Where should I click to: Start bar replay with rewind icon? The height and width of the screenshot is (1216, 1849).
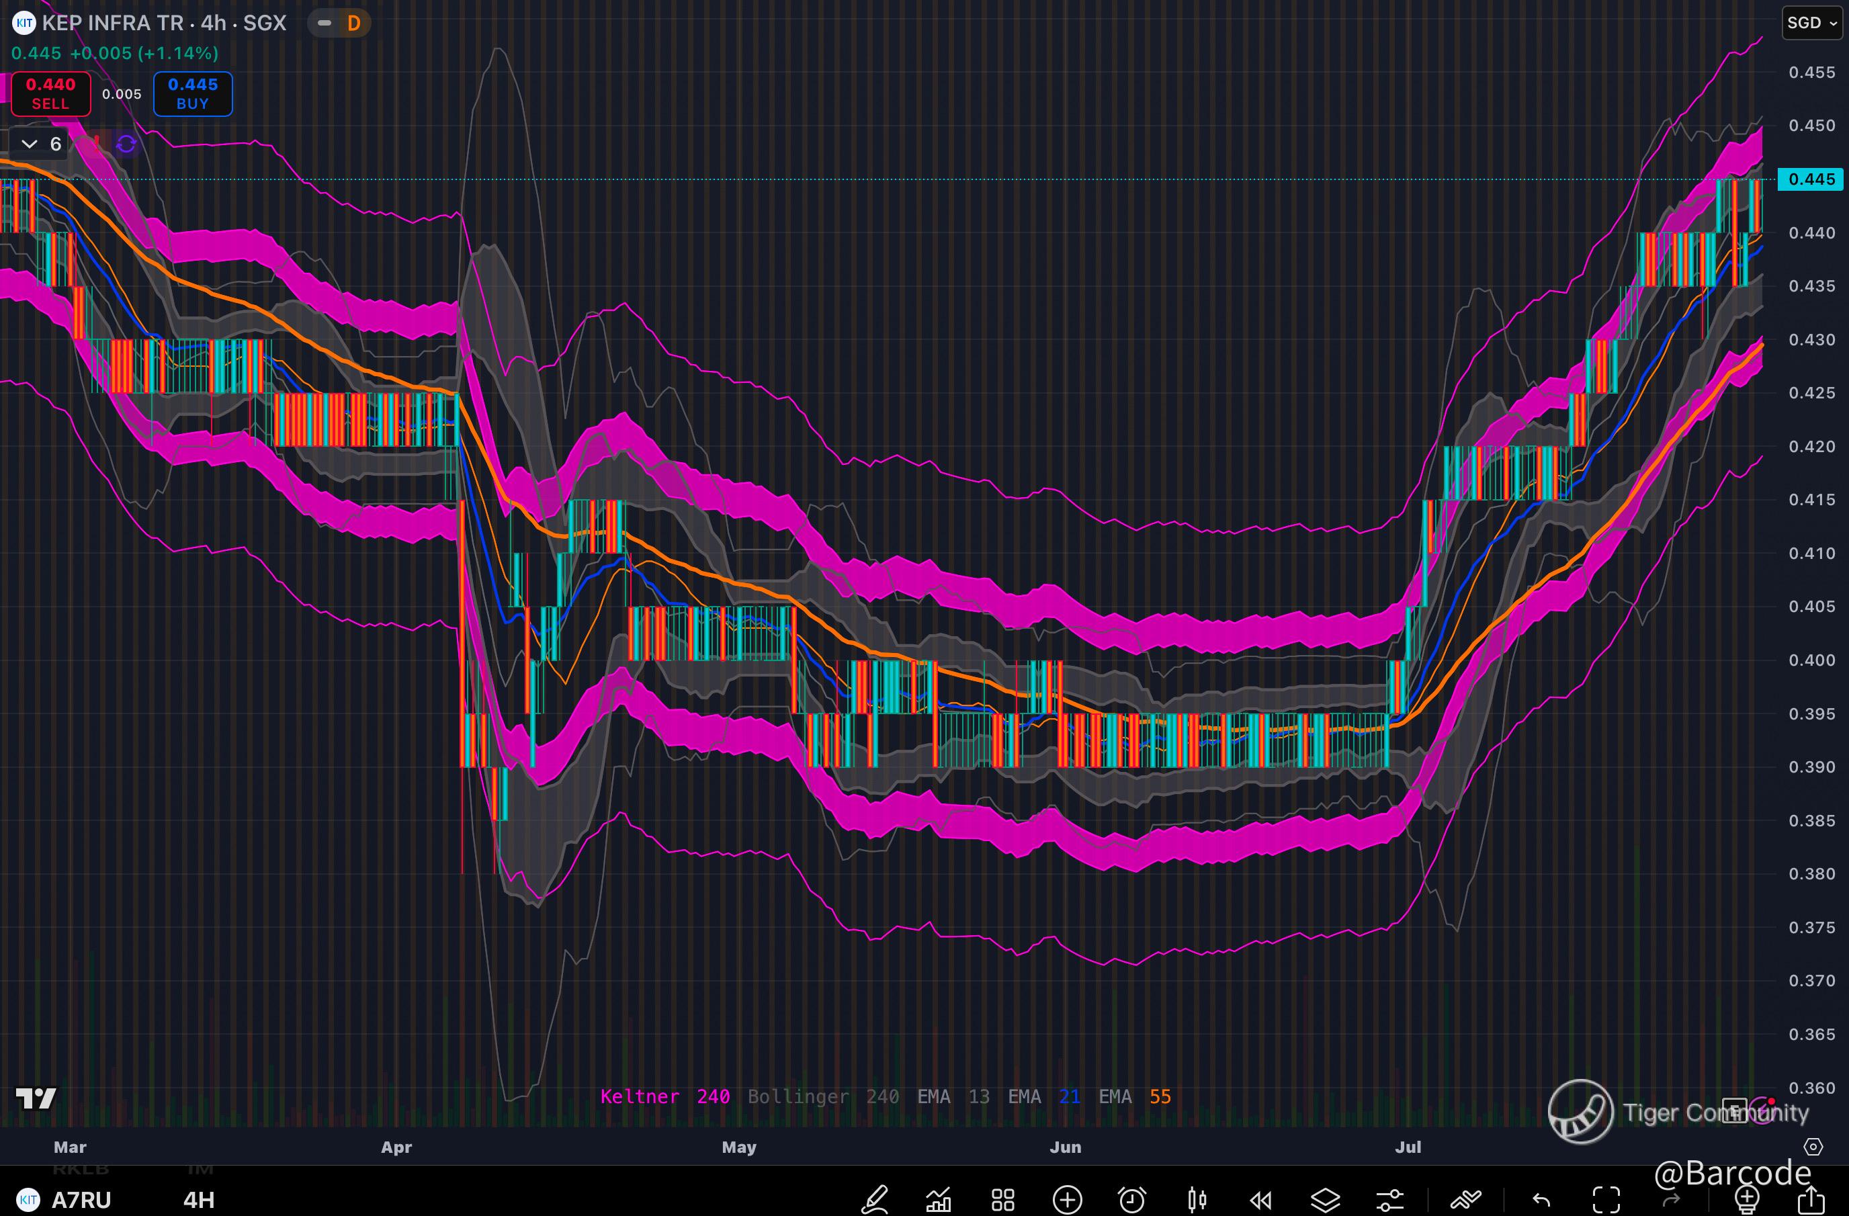(x=1261, y=1200)
